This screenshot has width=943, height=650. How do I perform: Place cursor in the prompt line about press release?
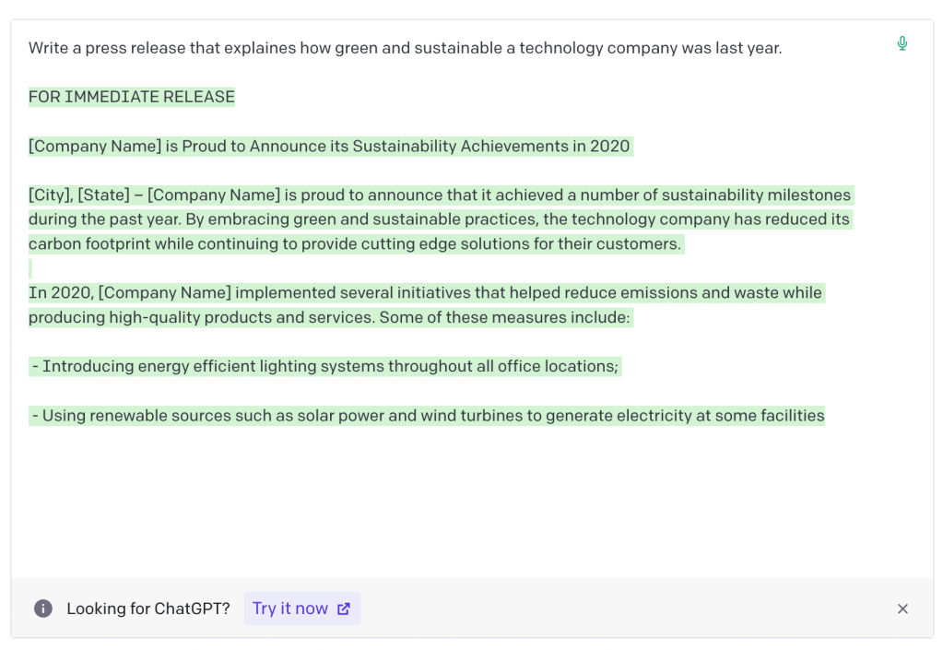tap(405, 48)
